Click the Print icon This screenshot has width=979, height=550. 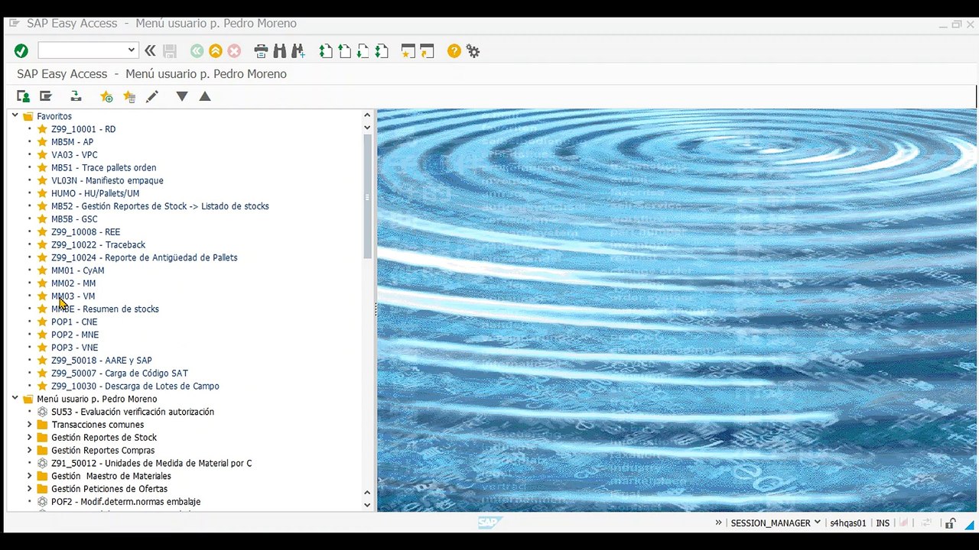261,51
